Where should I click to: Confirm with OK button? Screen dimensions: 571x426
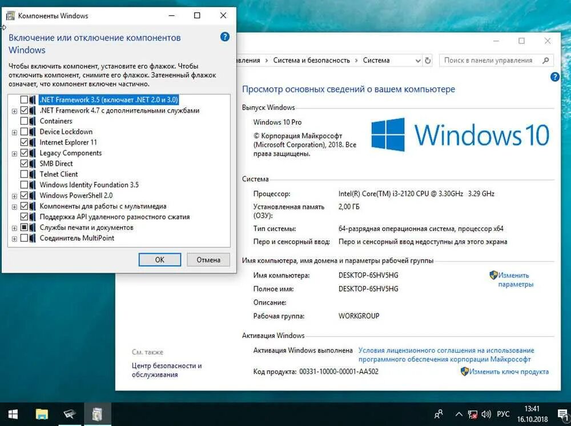[x=159, y=260]
